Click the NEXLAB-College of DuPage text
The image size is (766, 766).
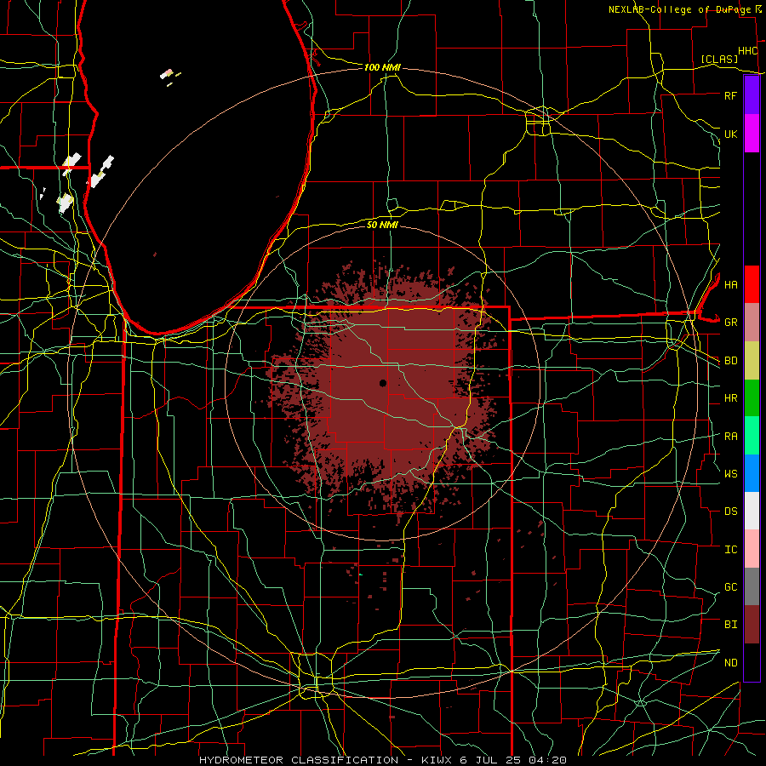(x=682, y=9)
